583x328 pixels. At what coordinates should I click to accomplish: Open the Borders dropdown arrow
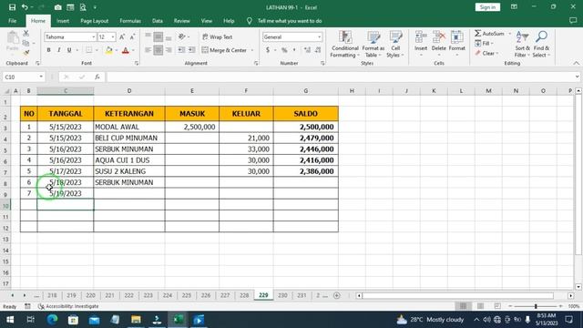tap(97, 50)
